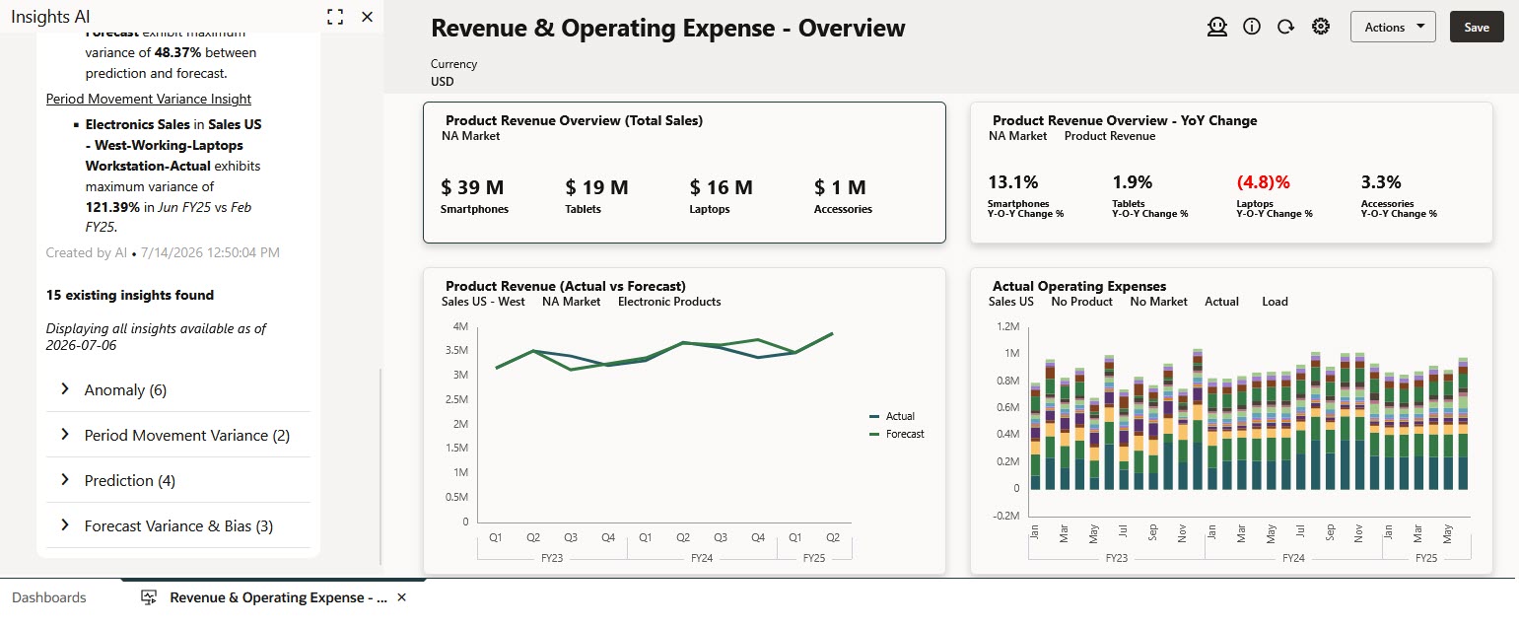
Task: Click the USD currency value
Action: coord(443,82)
